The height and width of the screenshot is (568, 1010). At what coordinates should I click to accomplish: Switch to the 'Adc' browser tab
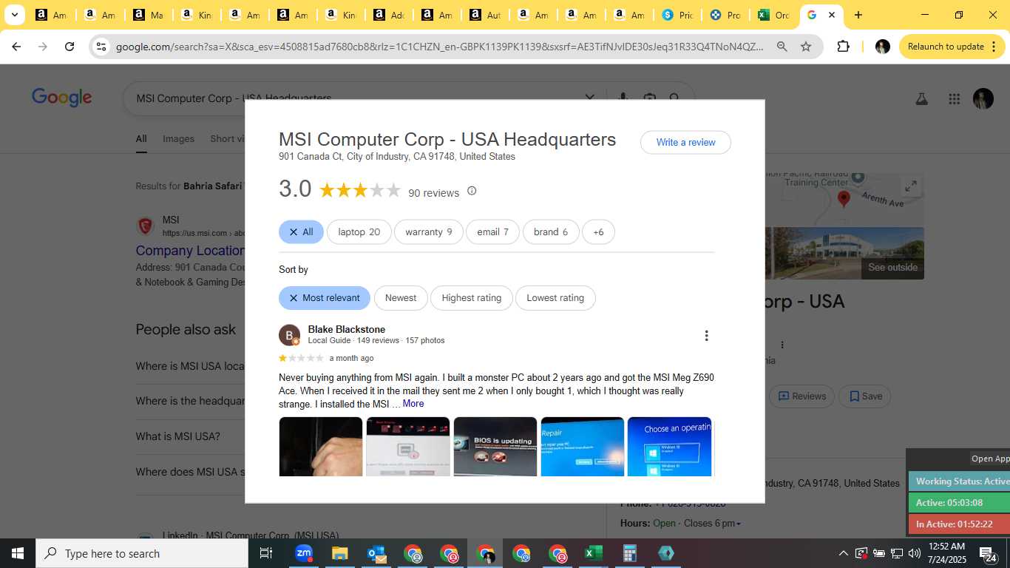click(x=389, y=15)
